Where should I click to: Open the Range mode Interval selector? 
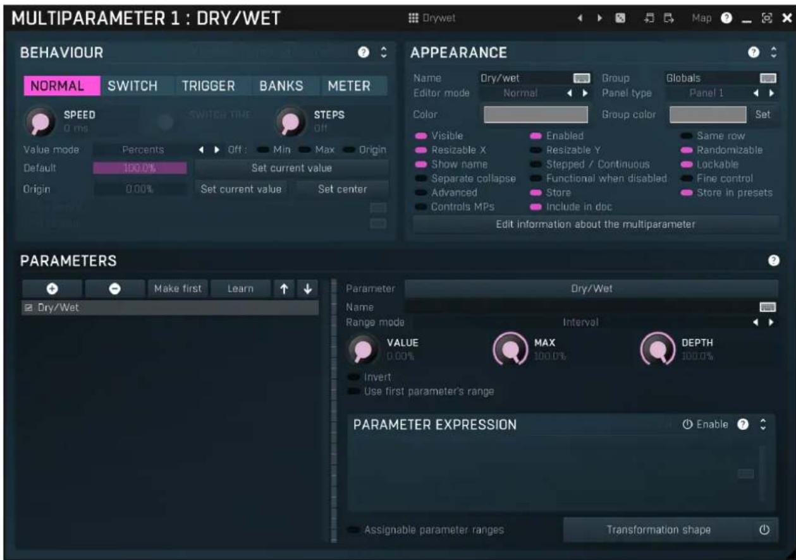point(580,322)
